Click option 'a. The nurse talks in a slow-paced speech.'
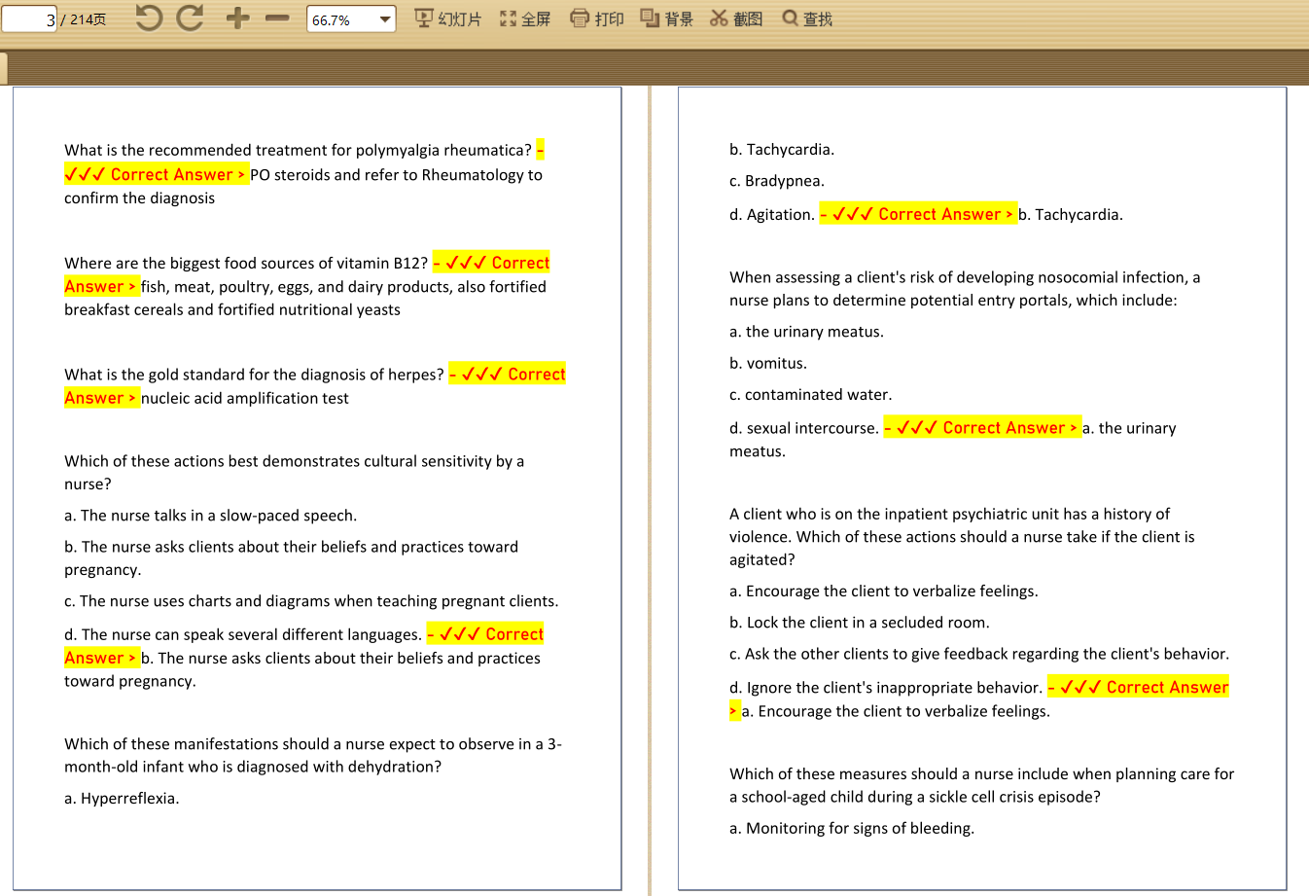The height and width of the screenshot is (896, 1309). (x=210, y=516)
